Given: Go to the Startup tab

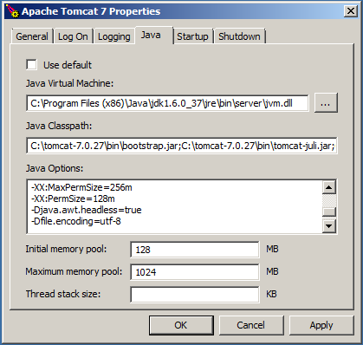Looking at the screenshot, I should pos(192,36).
